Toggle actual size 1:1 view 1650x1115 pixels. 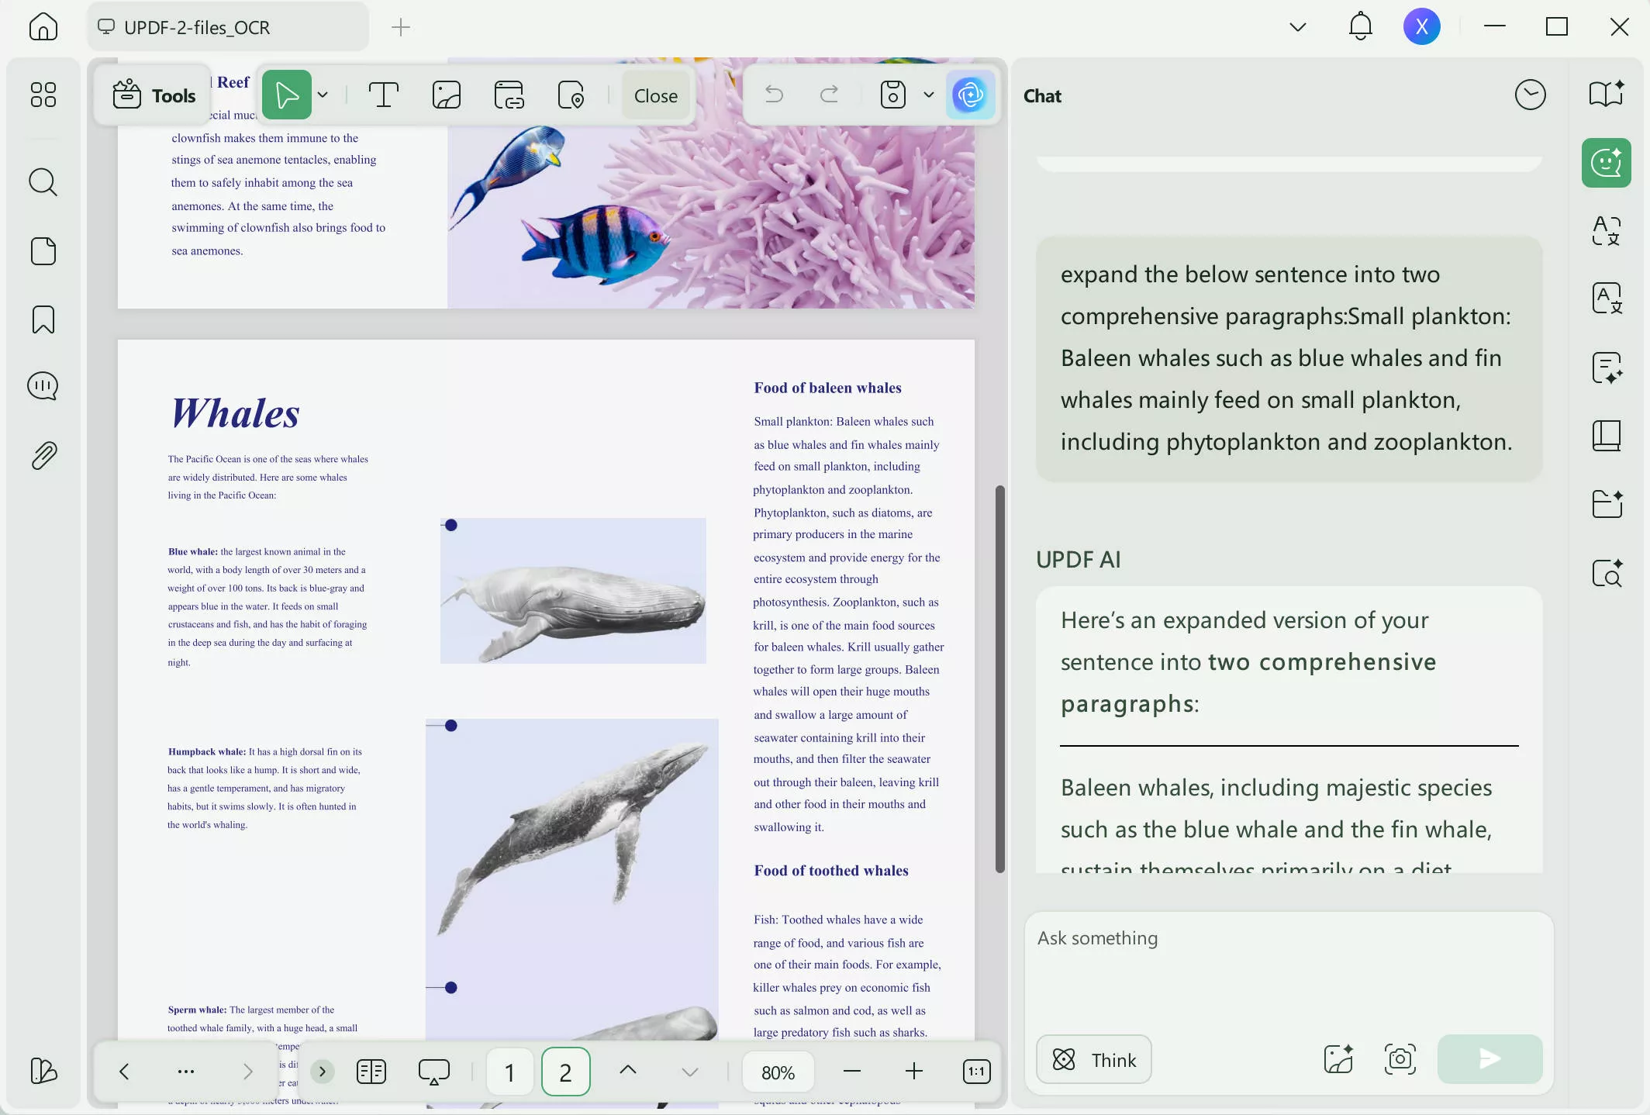coord(976,1072)
